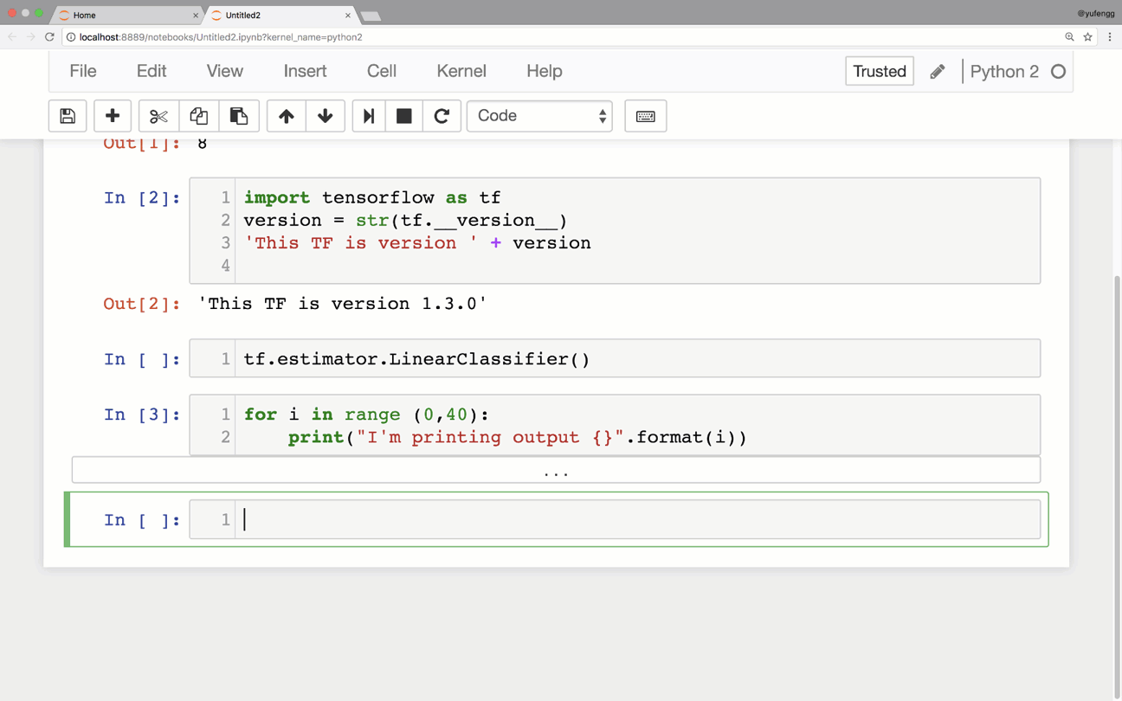Click the for loop printing code cell
Image resolution: width=1122 pixels, height=701 pixels.
615,425
